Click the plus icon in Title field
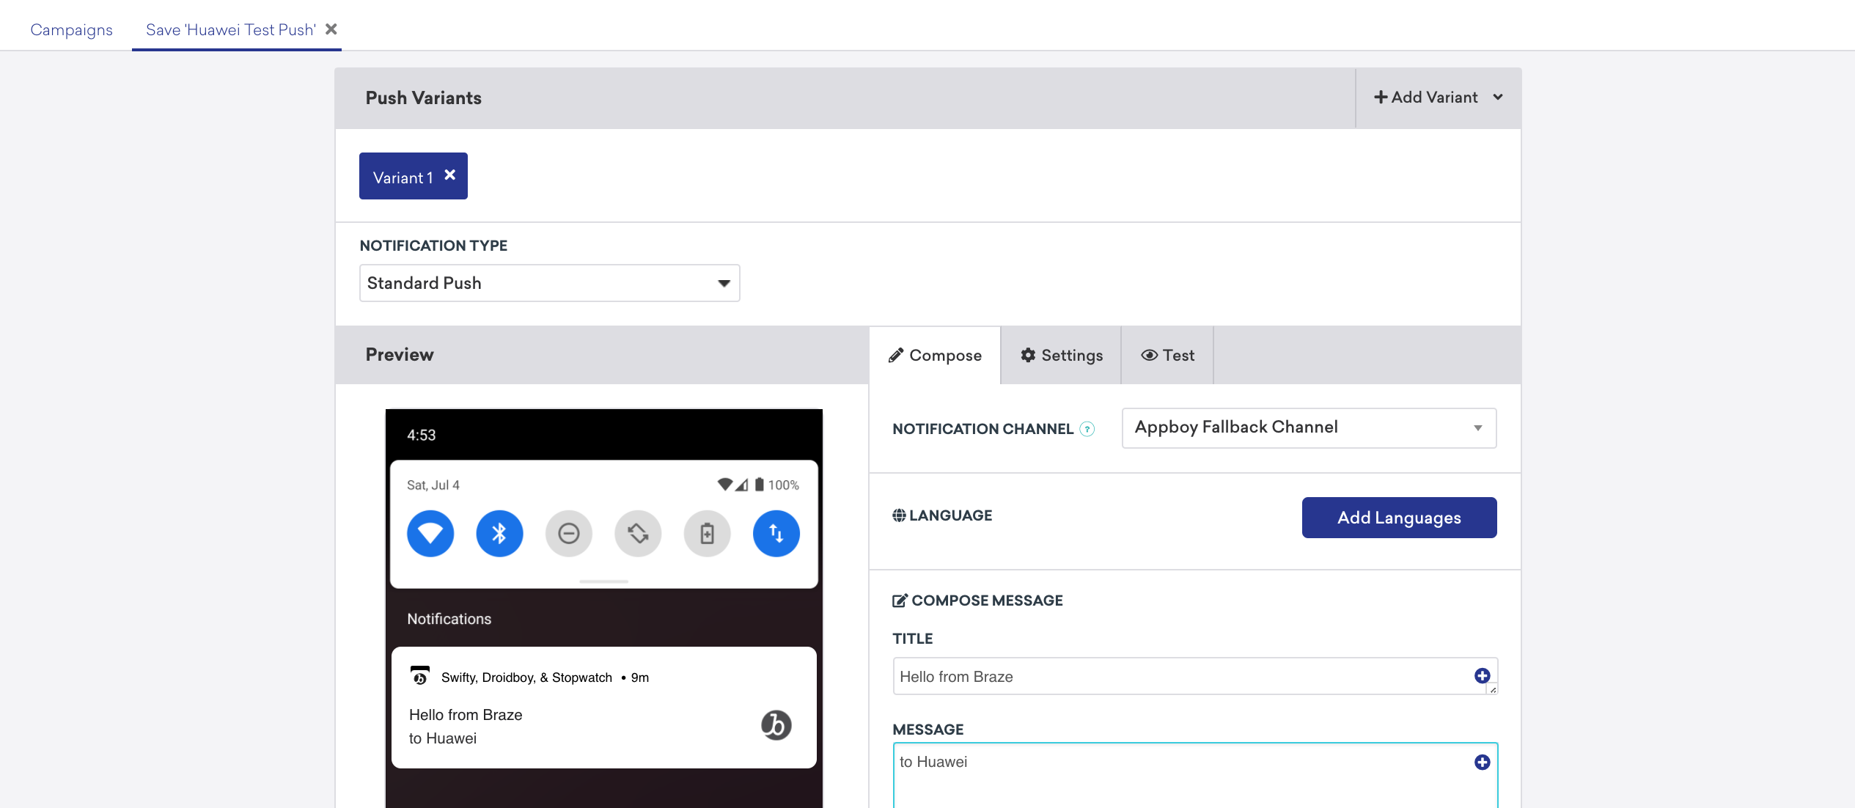1855x808 pixels. [x=1482, y=676]
